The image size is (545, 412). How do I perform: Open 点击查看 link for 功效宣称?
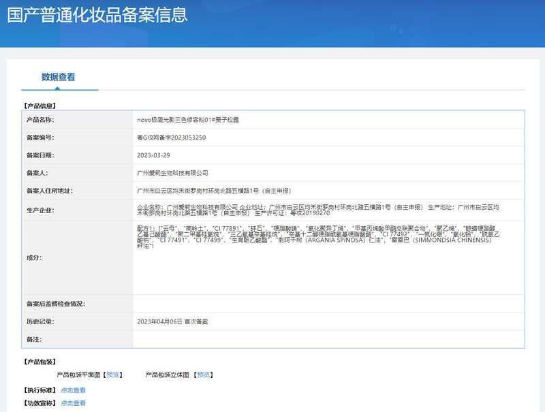pyautogui.click(x=74, y=403)
